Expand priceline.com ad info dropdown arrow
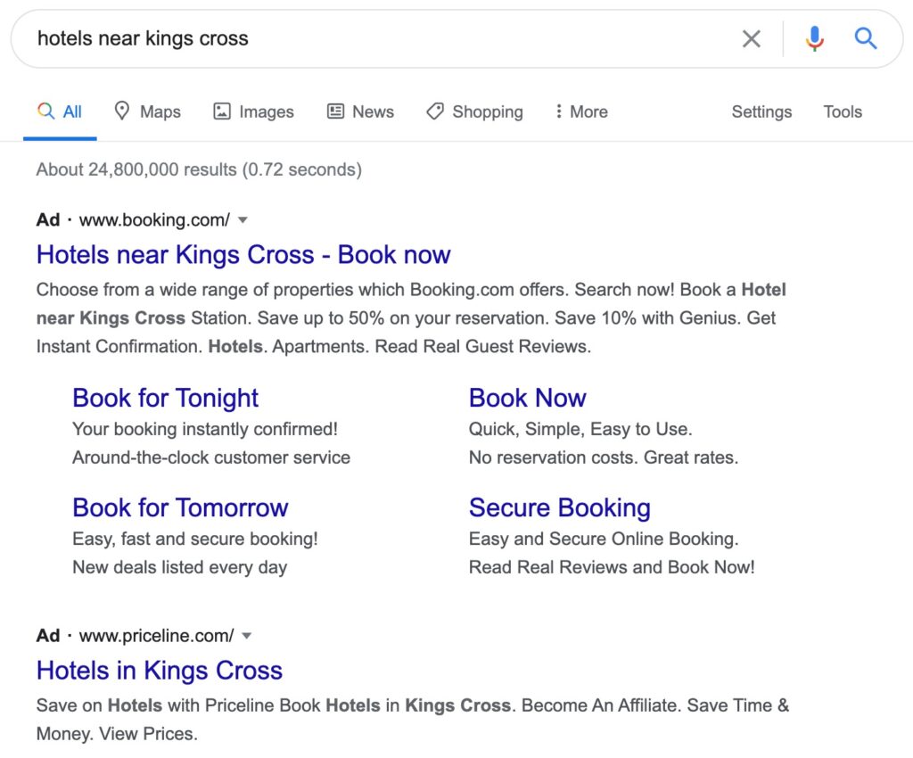913x758 pixels. click(x=247, y=636)
